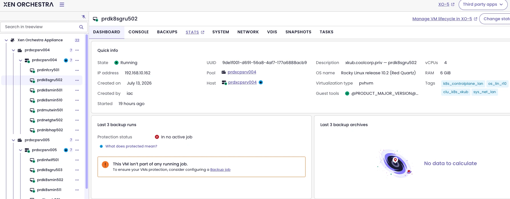Open the more options dots for prdnlbhap502
This screenshot has width=510, height=199.
(x=77, y=130)
